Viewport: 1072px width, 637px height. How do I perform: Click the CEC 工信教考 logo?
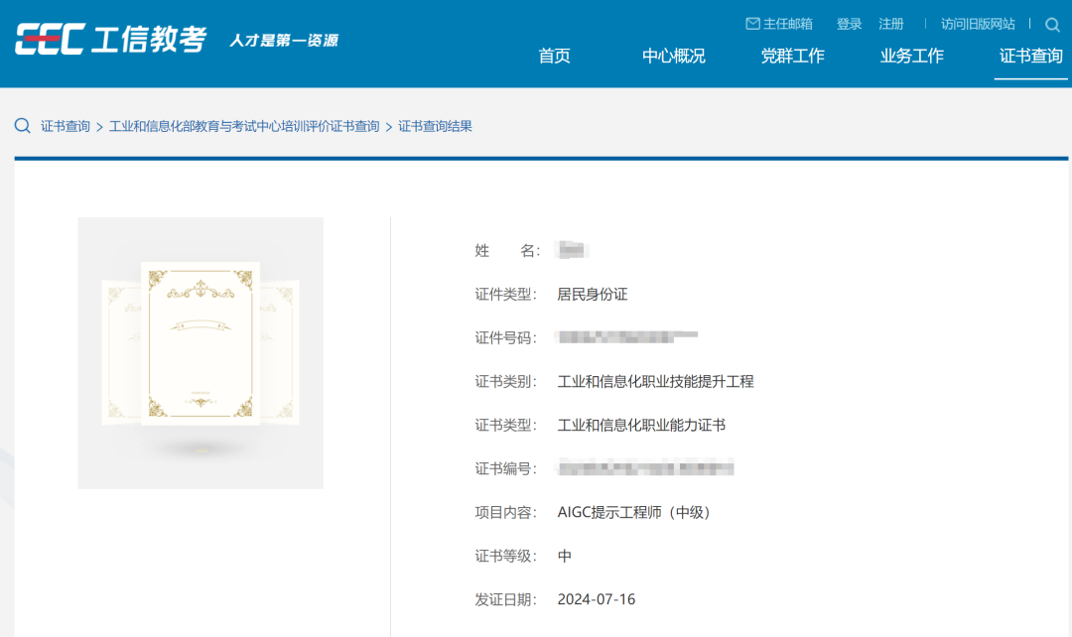[110, 41]
